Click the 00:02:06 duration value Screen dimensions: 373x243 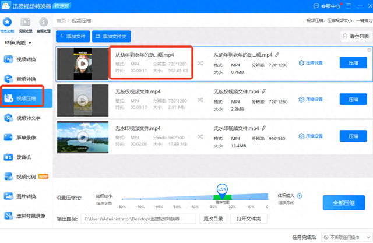tap(139, 144)
